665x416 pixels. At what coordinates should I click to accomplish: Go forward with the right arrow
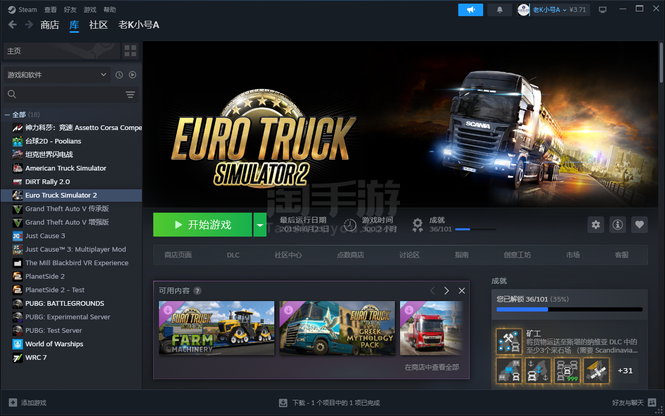pos(29,24)
